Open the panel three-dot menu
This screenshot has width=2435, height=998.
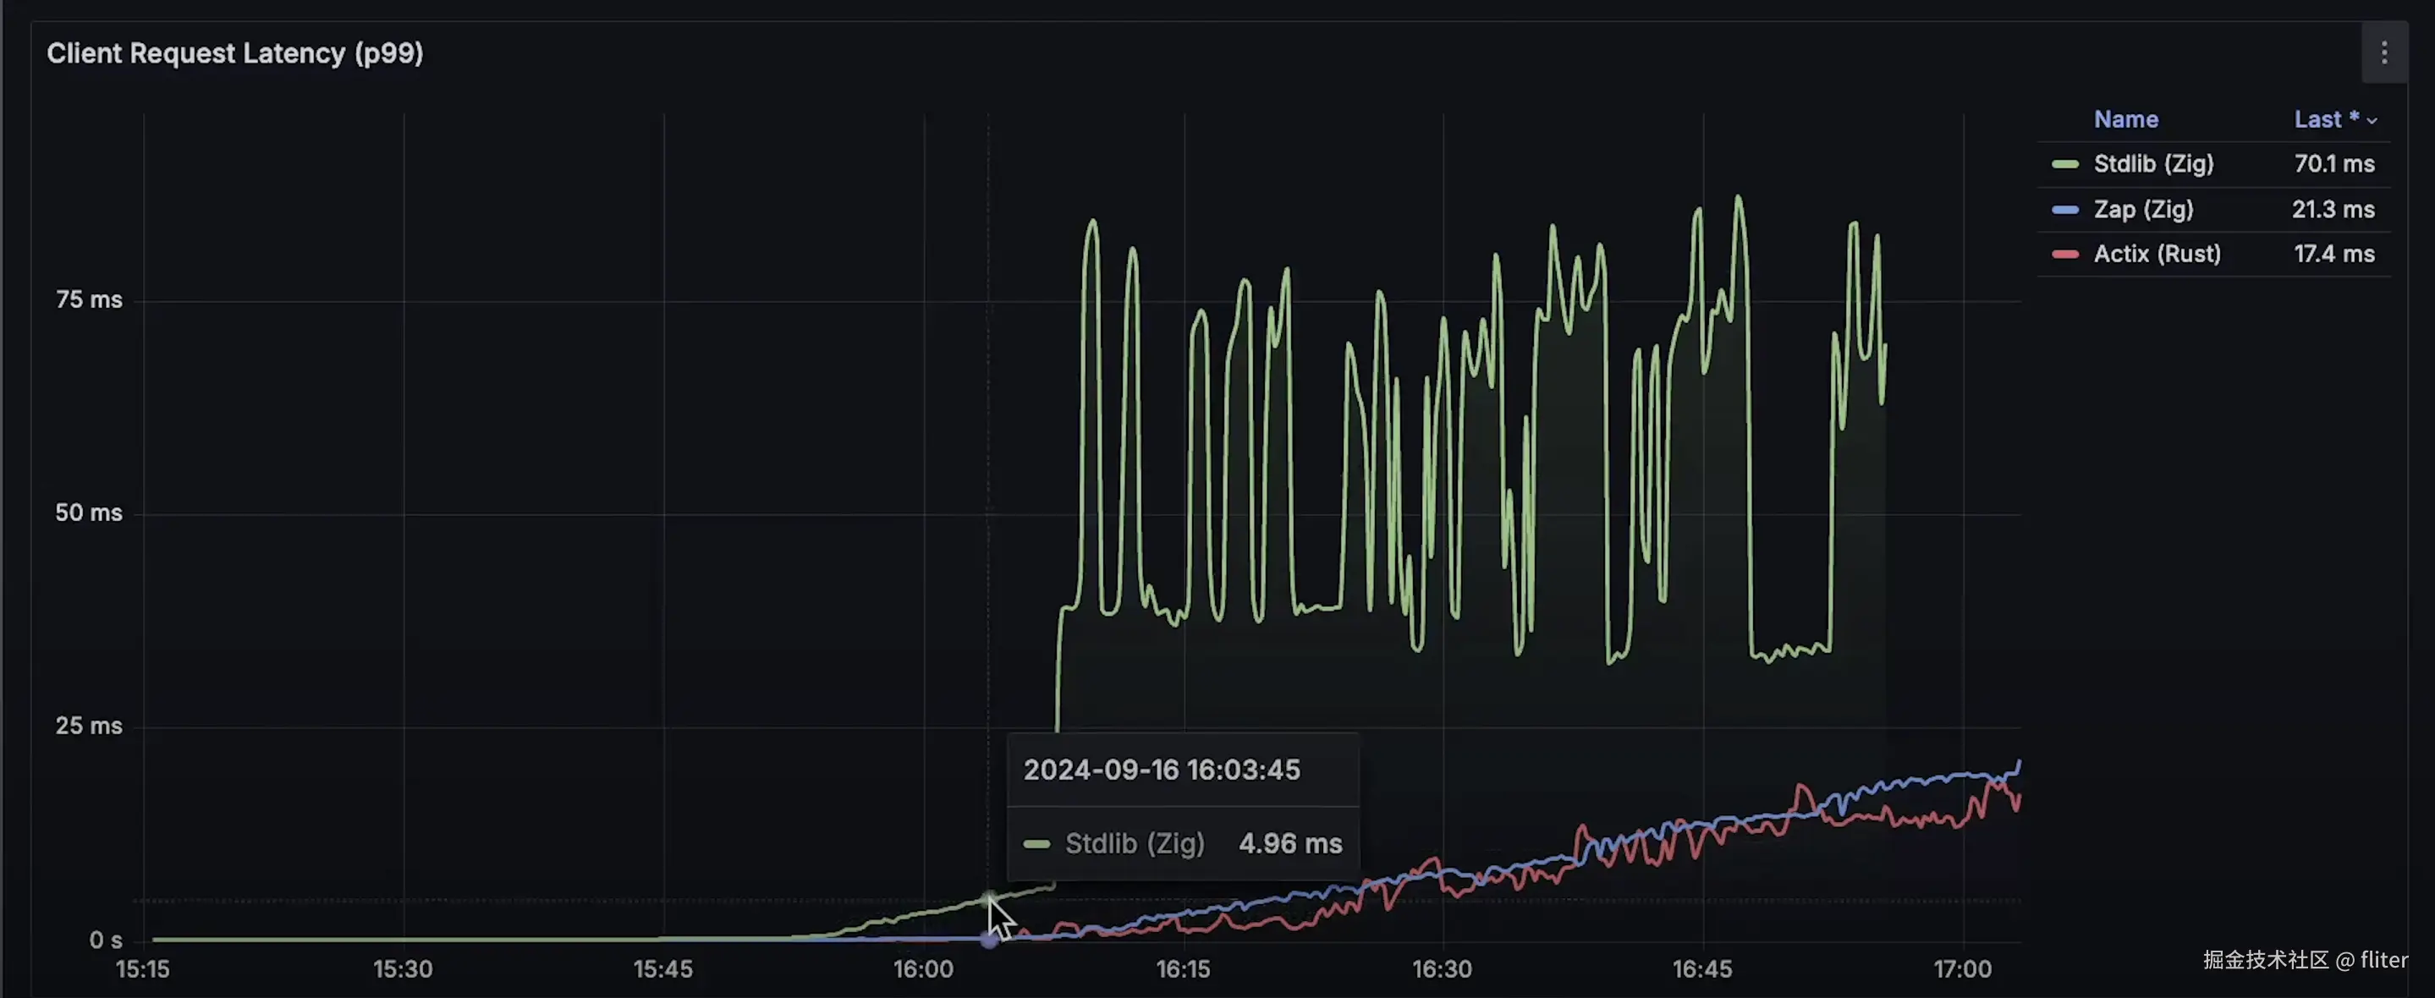click(x=2384, y=53)
